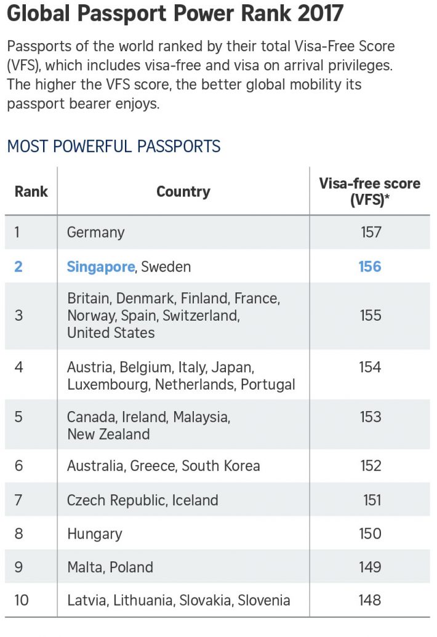Select the Country column header
The image size is (437, 637).
point(183,191)
